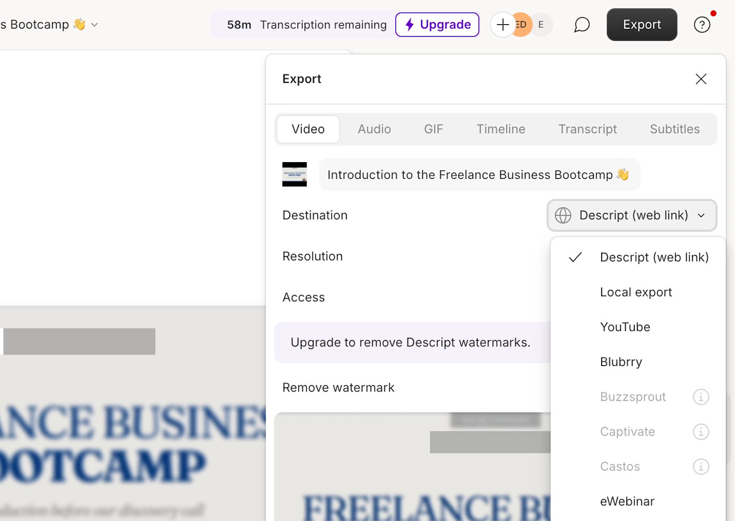Expand the project title chevron

click(94, 25)
